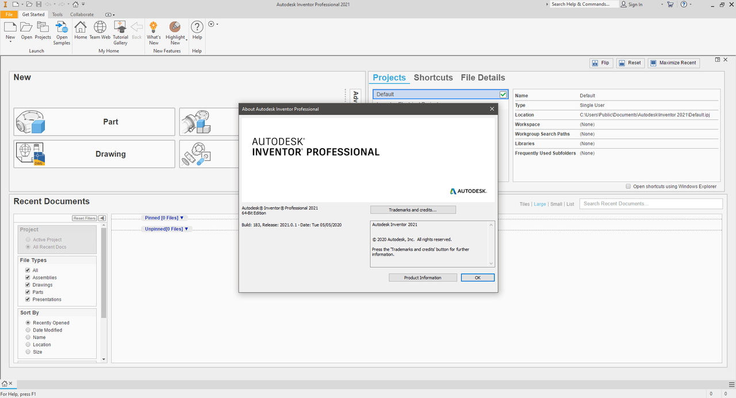Open Product Information in the About dialog

[423, 277]
